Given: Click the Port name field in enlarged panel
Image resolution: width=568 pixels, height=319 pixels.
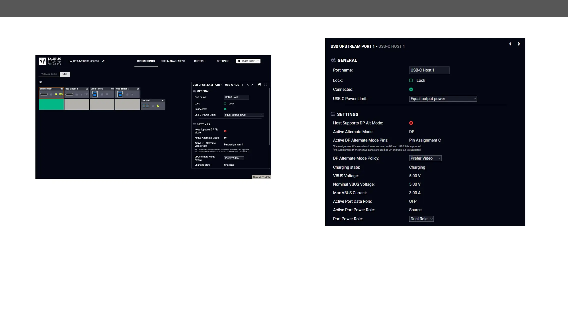Looking at the screenshot, I should click(429, 70).
